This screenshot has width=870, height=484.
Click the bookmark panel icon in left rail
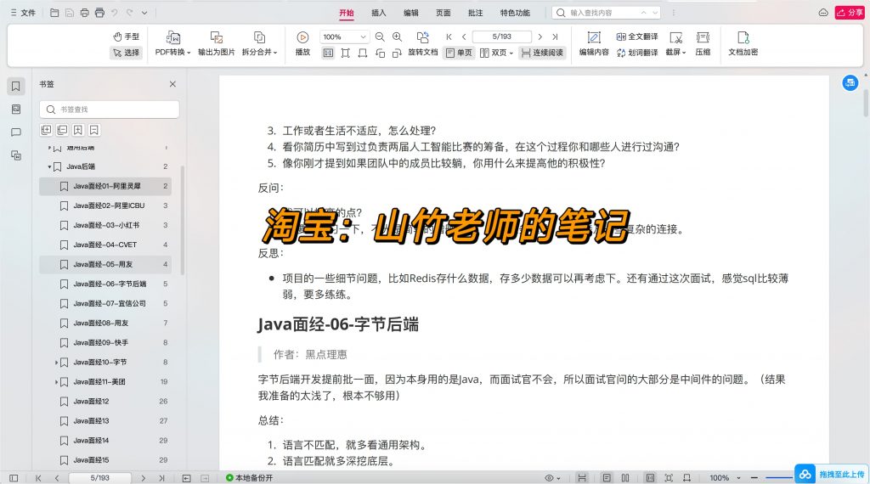point(15,86)
